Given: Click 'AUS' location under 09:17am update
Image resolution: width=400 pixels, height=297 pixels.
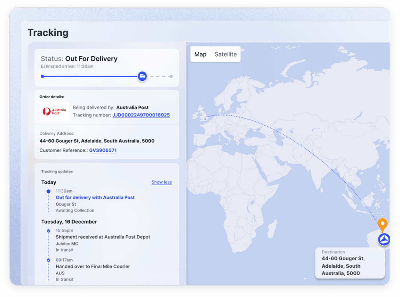Looking at the screenshot, I should pyautogui.click(x=60, y=273).
